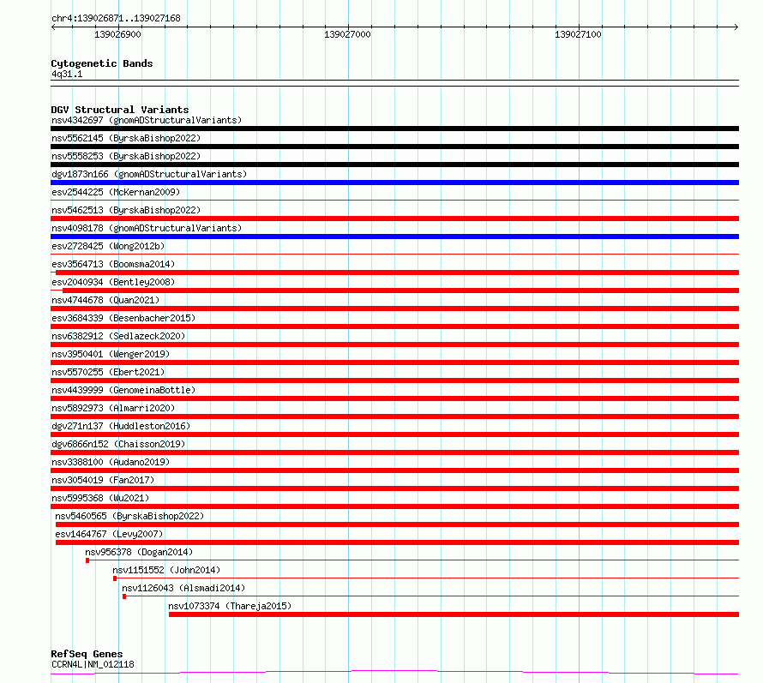The width and height of the screenshot is (763, 683).
Task: Open nsv5460565 ByrskaBishop2022 label
Action: click(129, 516)
